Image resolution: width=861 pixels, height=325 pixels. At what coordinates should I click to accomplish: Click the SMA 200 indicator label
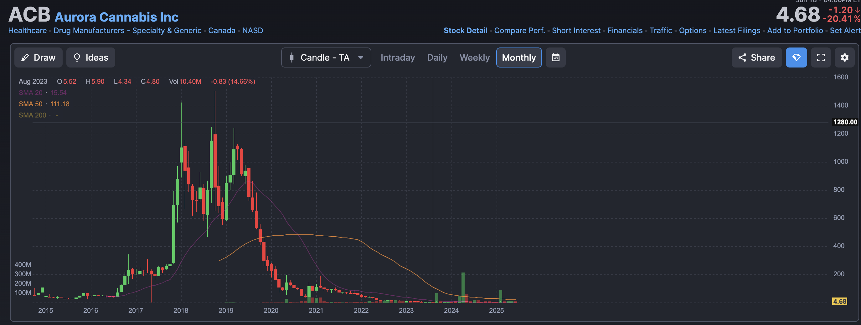tap(33, 115)
